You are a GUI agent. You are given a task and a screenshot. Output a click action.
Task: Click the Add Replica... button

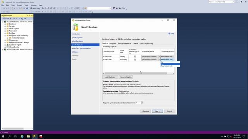[x=110, y=77]
